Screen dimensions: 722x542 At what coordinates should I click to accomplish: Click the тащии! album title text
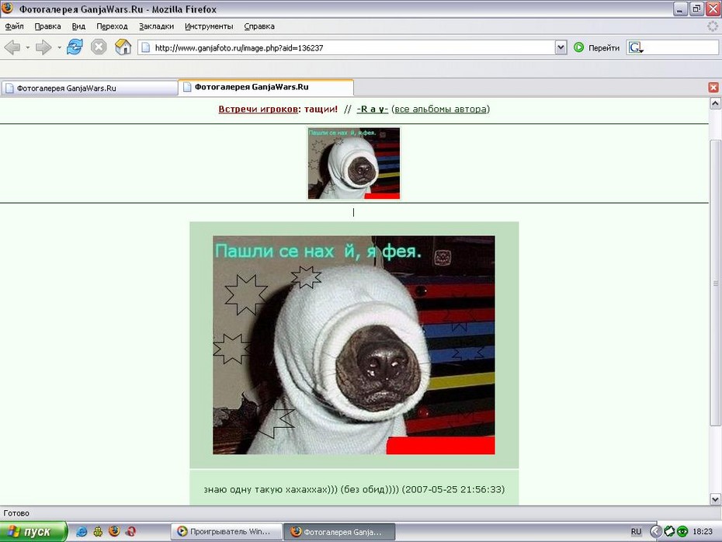click(x=321, y=109)
